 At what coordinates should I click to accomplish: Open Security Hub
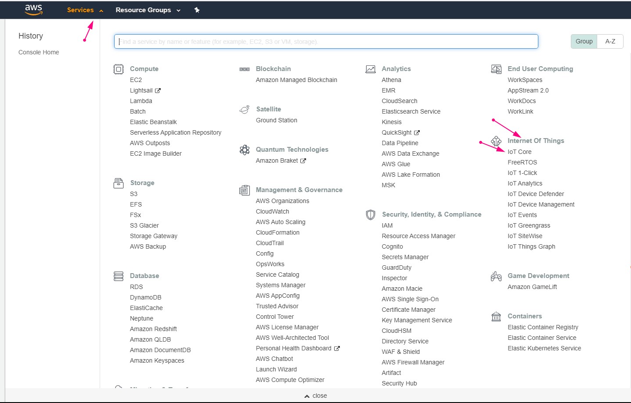point(399,383)
